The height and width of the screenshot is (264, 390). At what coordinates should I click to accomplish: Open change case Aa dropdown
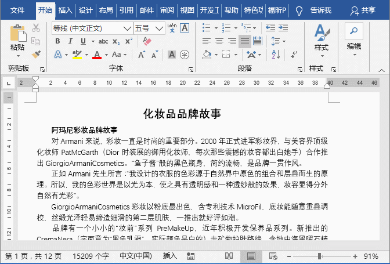[120, 55]
